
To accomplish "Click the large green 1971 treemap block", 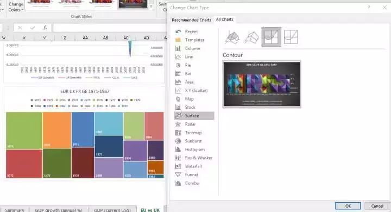I will [24, 130].
